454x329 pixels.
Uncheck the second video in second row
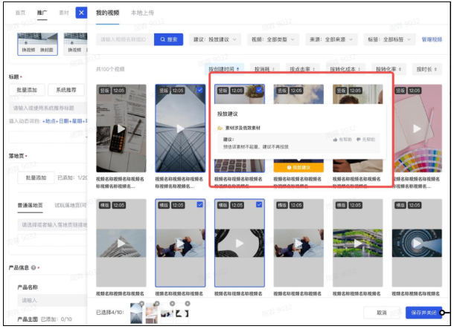click(199, 205)
